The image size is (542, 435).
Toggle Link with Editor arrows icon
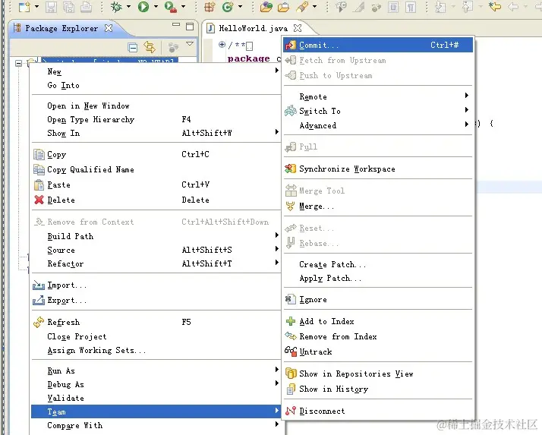(150, 47)
